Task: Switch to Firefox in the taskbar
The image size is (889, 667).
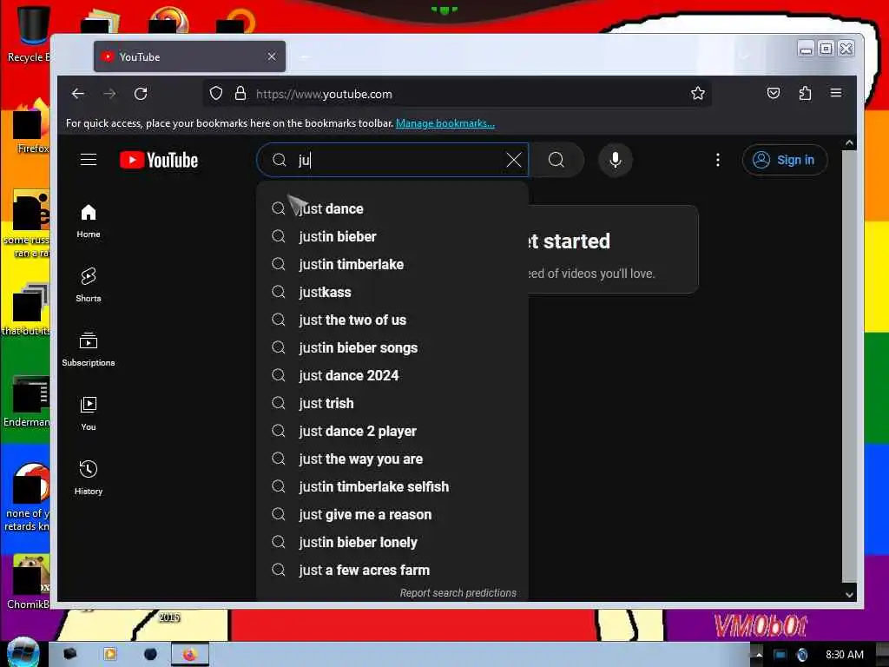Action: coord(190,655)
